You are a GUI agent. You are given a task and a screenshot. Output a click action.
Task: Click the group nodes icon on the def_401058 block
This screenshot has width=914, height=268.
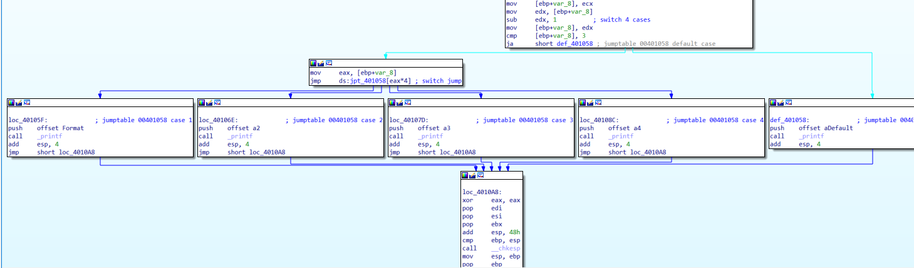click(x=789, y=102)
